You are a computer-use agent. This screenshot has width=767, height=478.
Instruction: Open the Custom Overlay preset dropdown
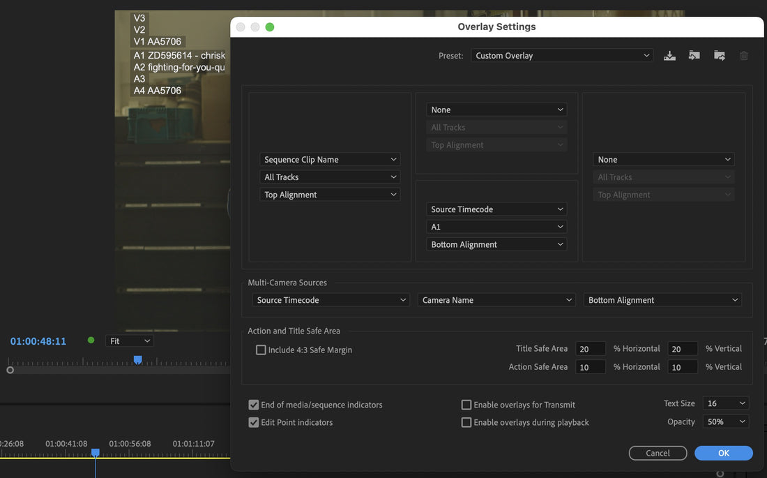click(562, 55)
